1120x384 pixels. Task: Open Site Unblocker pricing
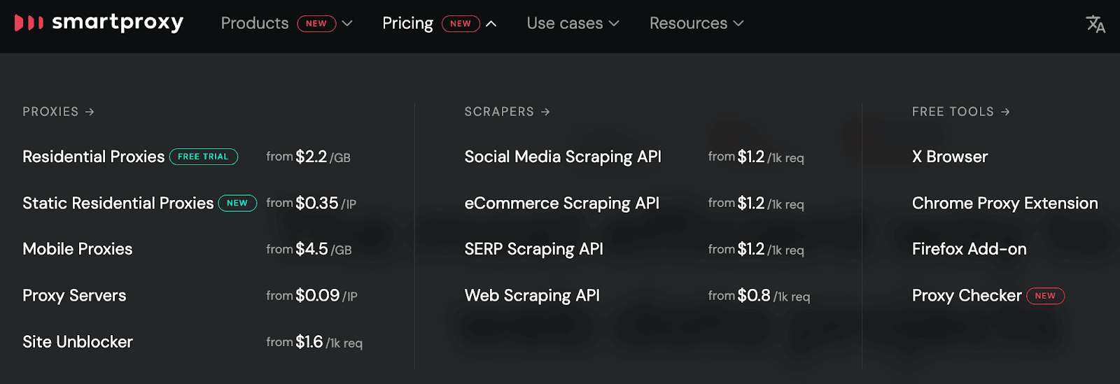[78, 342]
